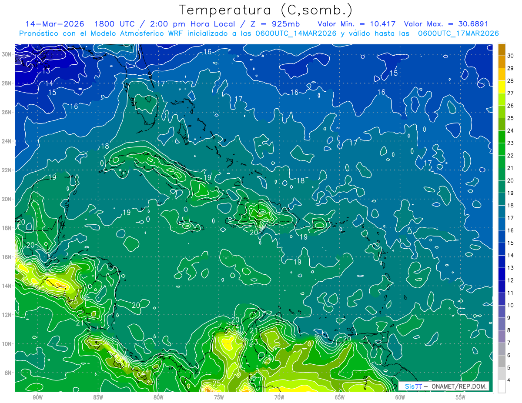Click the "20N" latitude axis label

tap(7, 199)
